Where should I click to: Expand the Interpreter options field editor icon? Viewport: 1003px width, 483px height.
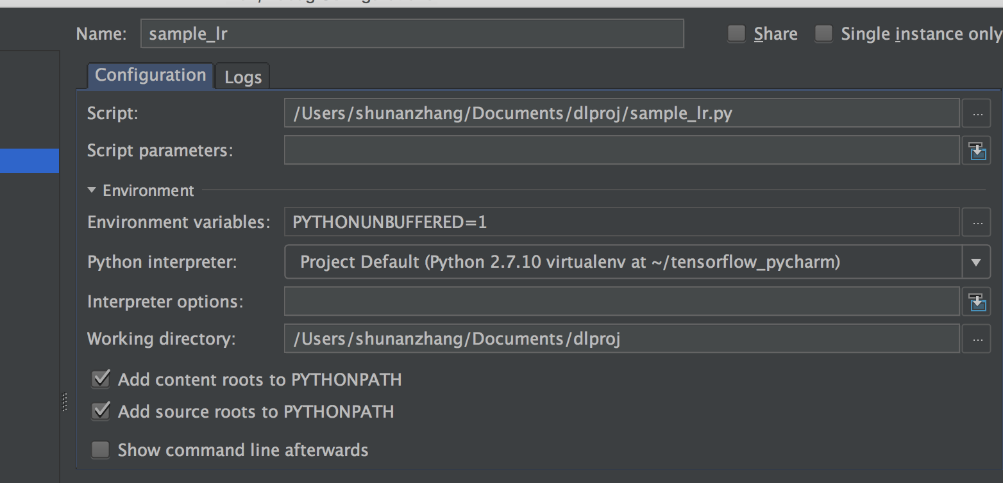pos(977,302)
